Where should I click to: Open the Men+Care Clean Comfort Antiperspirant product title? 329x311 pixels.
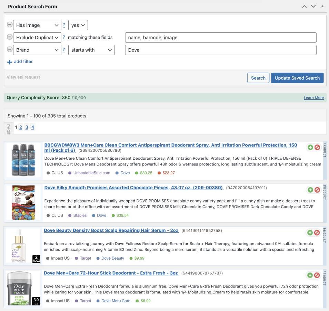pyautogui.click(x=171, y=148)
